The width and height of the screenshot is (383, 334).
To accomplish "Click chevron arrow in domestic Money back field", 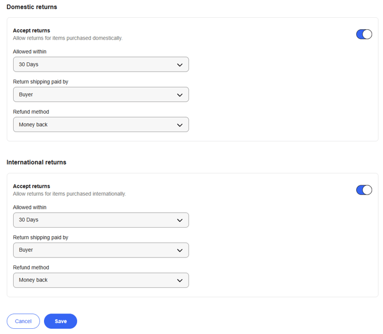I will click(179, 125).
